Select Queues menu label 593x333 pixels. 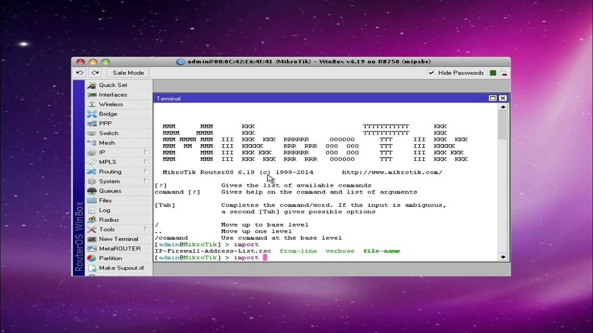[x=110, y=191]
